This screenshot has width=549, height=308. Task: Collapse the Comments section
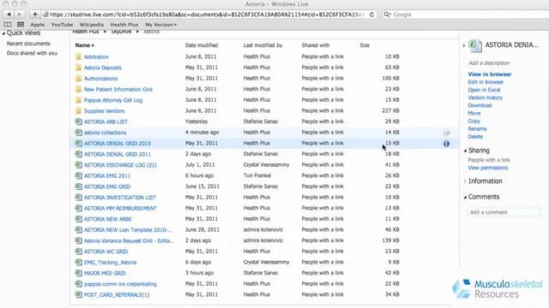(465, 198)
